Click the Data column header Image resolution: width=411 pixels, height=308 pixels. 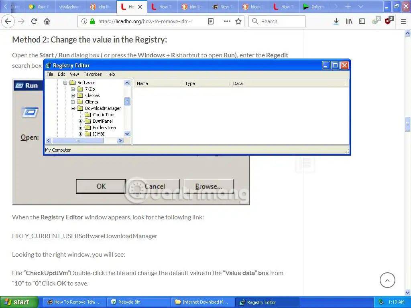tap(287, 83)
